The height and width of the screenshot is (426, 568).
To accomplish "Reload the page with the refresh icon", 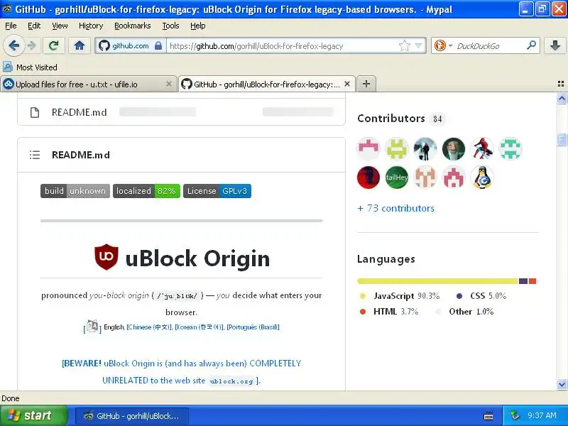I will click(54, 45).
